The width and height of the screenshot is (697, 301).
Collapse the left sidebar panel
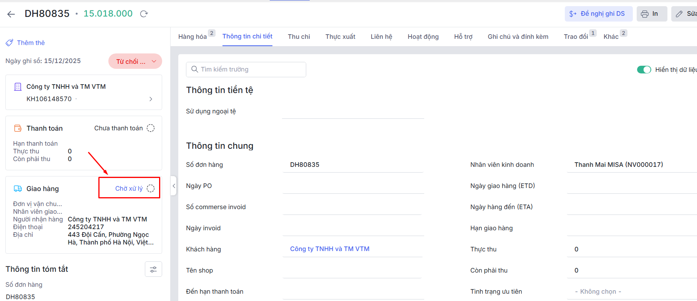174,186
